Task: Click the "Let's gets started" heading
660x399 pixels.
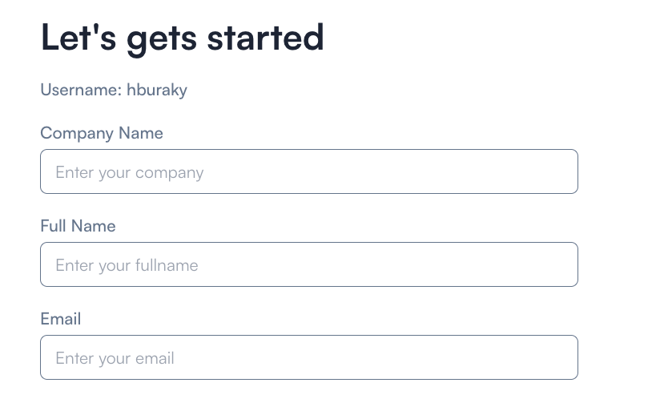Action: tap(182, 38)
